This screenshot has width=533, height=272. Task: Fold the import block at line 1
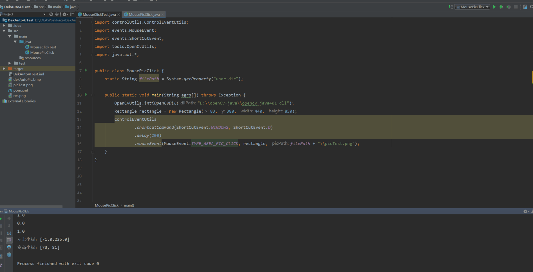(92, 22)
